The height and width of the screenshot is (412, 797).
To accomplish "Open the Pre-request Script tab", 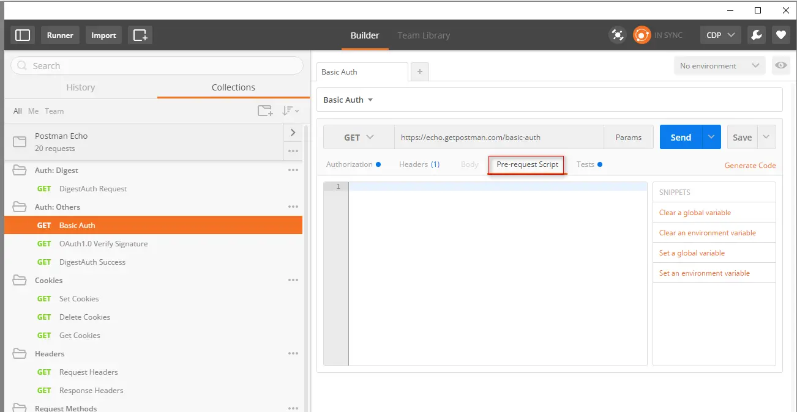I will pos(527,164).
